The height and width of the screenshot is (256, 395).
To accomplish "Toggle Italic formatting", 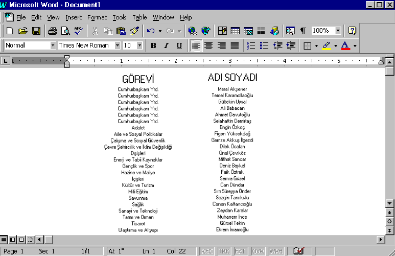I will click(166, 45).
